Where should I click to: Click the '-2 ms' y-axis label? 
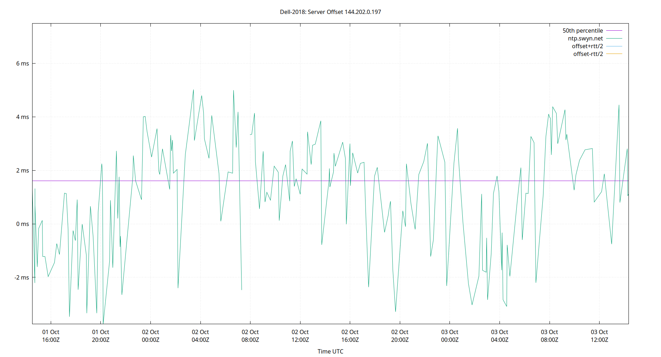point(22,277)
